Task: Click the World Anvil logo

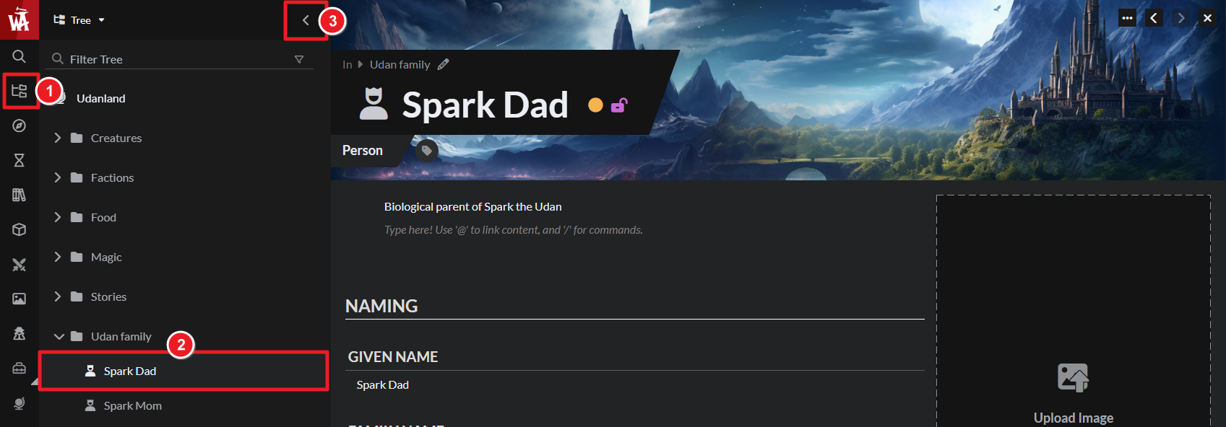Action: [x=20, y=19]
